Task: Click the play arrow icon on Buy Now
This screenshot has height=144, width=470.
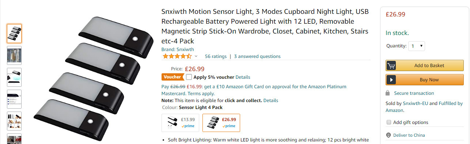Action: click(391, 80)
